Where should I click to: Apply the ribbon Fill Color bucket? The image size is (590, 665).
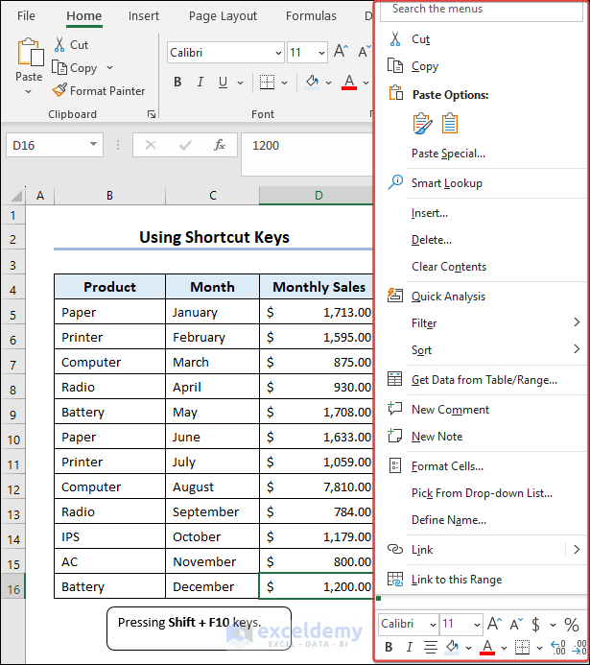pos(312,82)
